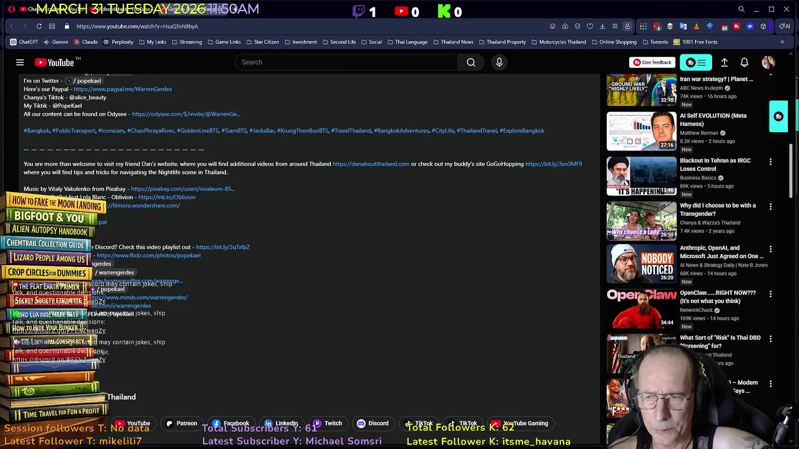
Task: Open the ChatGPT bookmark
Action: coord(24,42)
